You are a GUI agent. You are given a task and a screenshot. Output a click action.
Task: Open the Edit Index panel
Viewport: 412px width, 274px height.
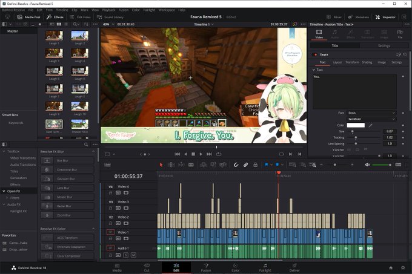click(x=80, y=17)
